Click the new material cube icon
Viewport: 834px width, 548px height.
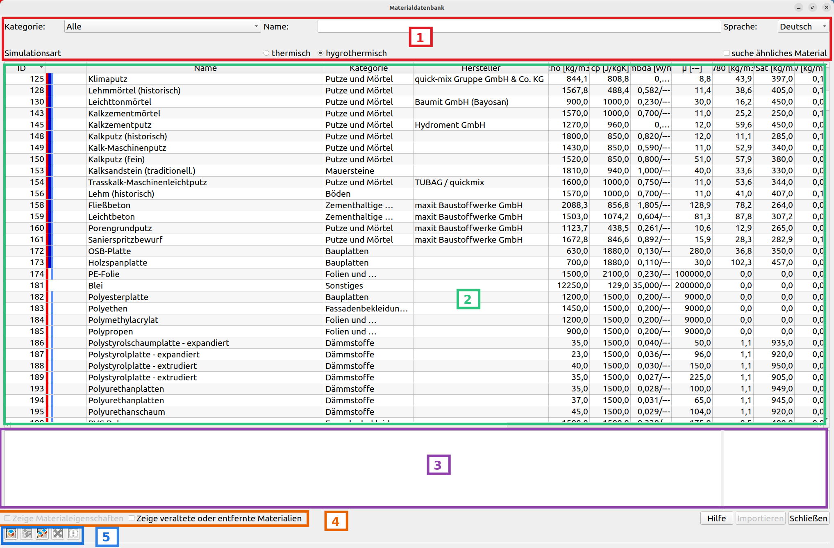point(11,533)
